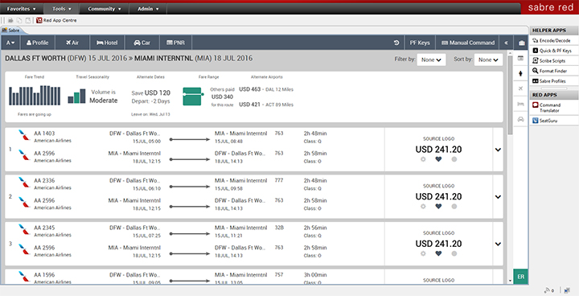Click the green ER button

click(x=520, y=277)
